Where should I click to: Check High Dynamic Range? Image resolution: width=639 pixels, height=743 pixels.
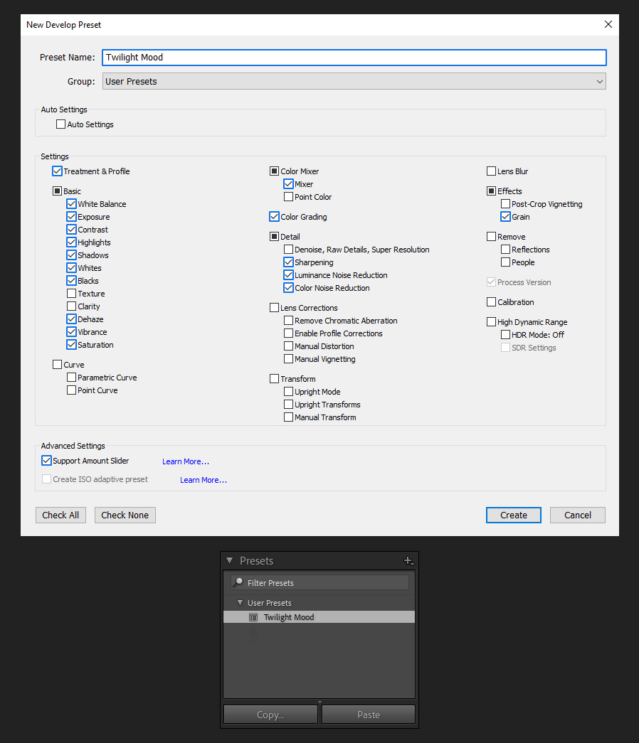click(x=492, y=322)
